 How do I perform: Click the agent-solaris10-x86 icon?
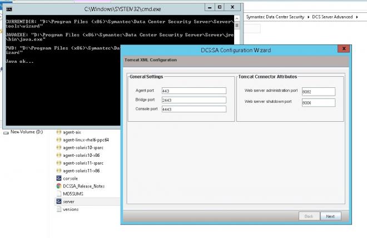59,155
